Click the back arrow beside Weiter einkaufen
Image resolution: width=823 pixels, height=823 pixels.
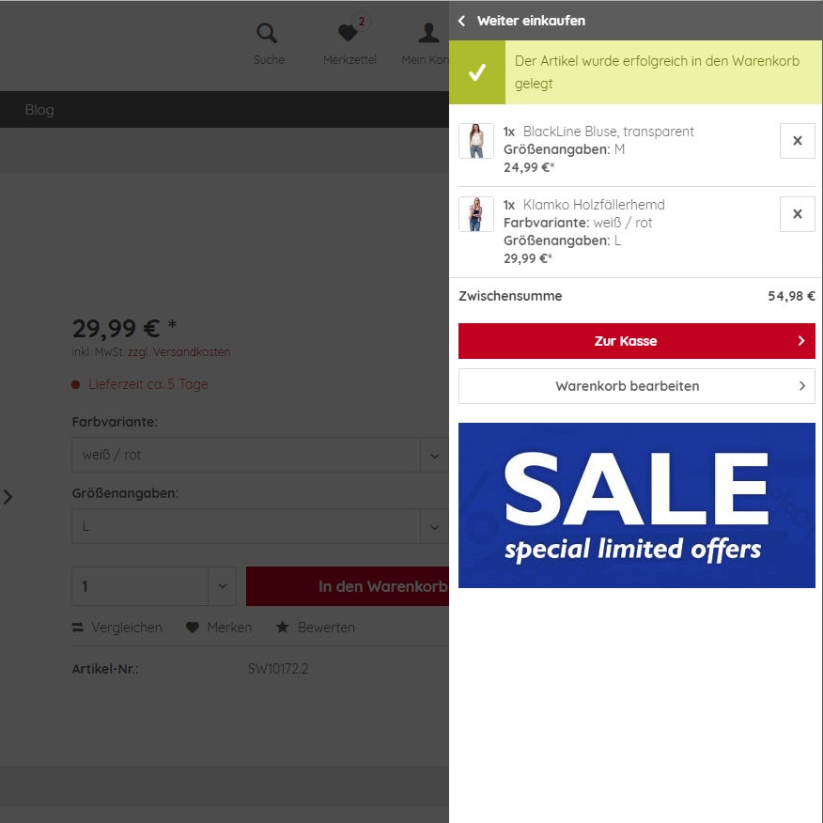[461, 21]
